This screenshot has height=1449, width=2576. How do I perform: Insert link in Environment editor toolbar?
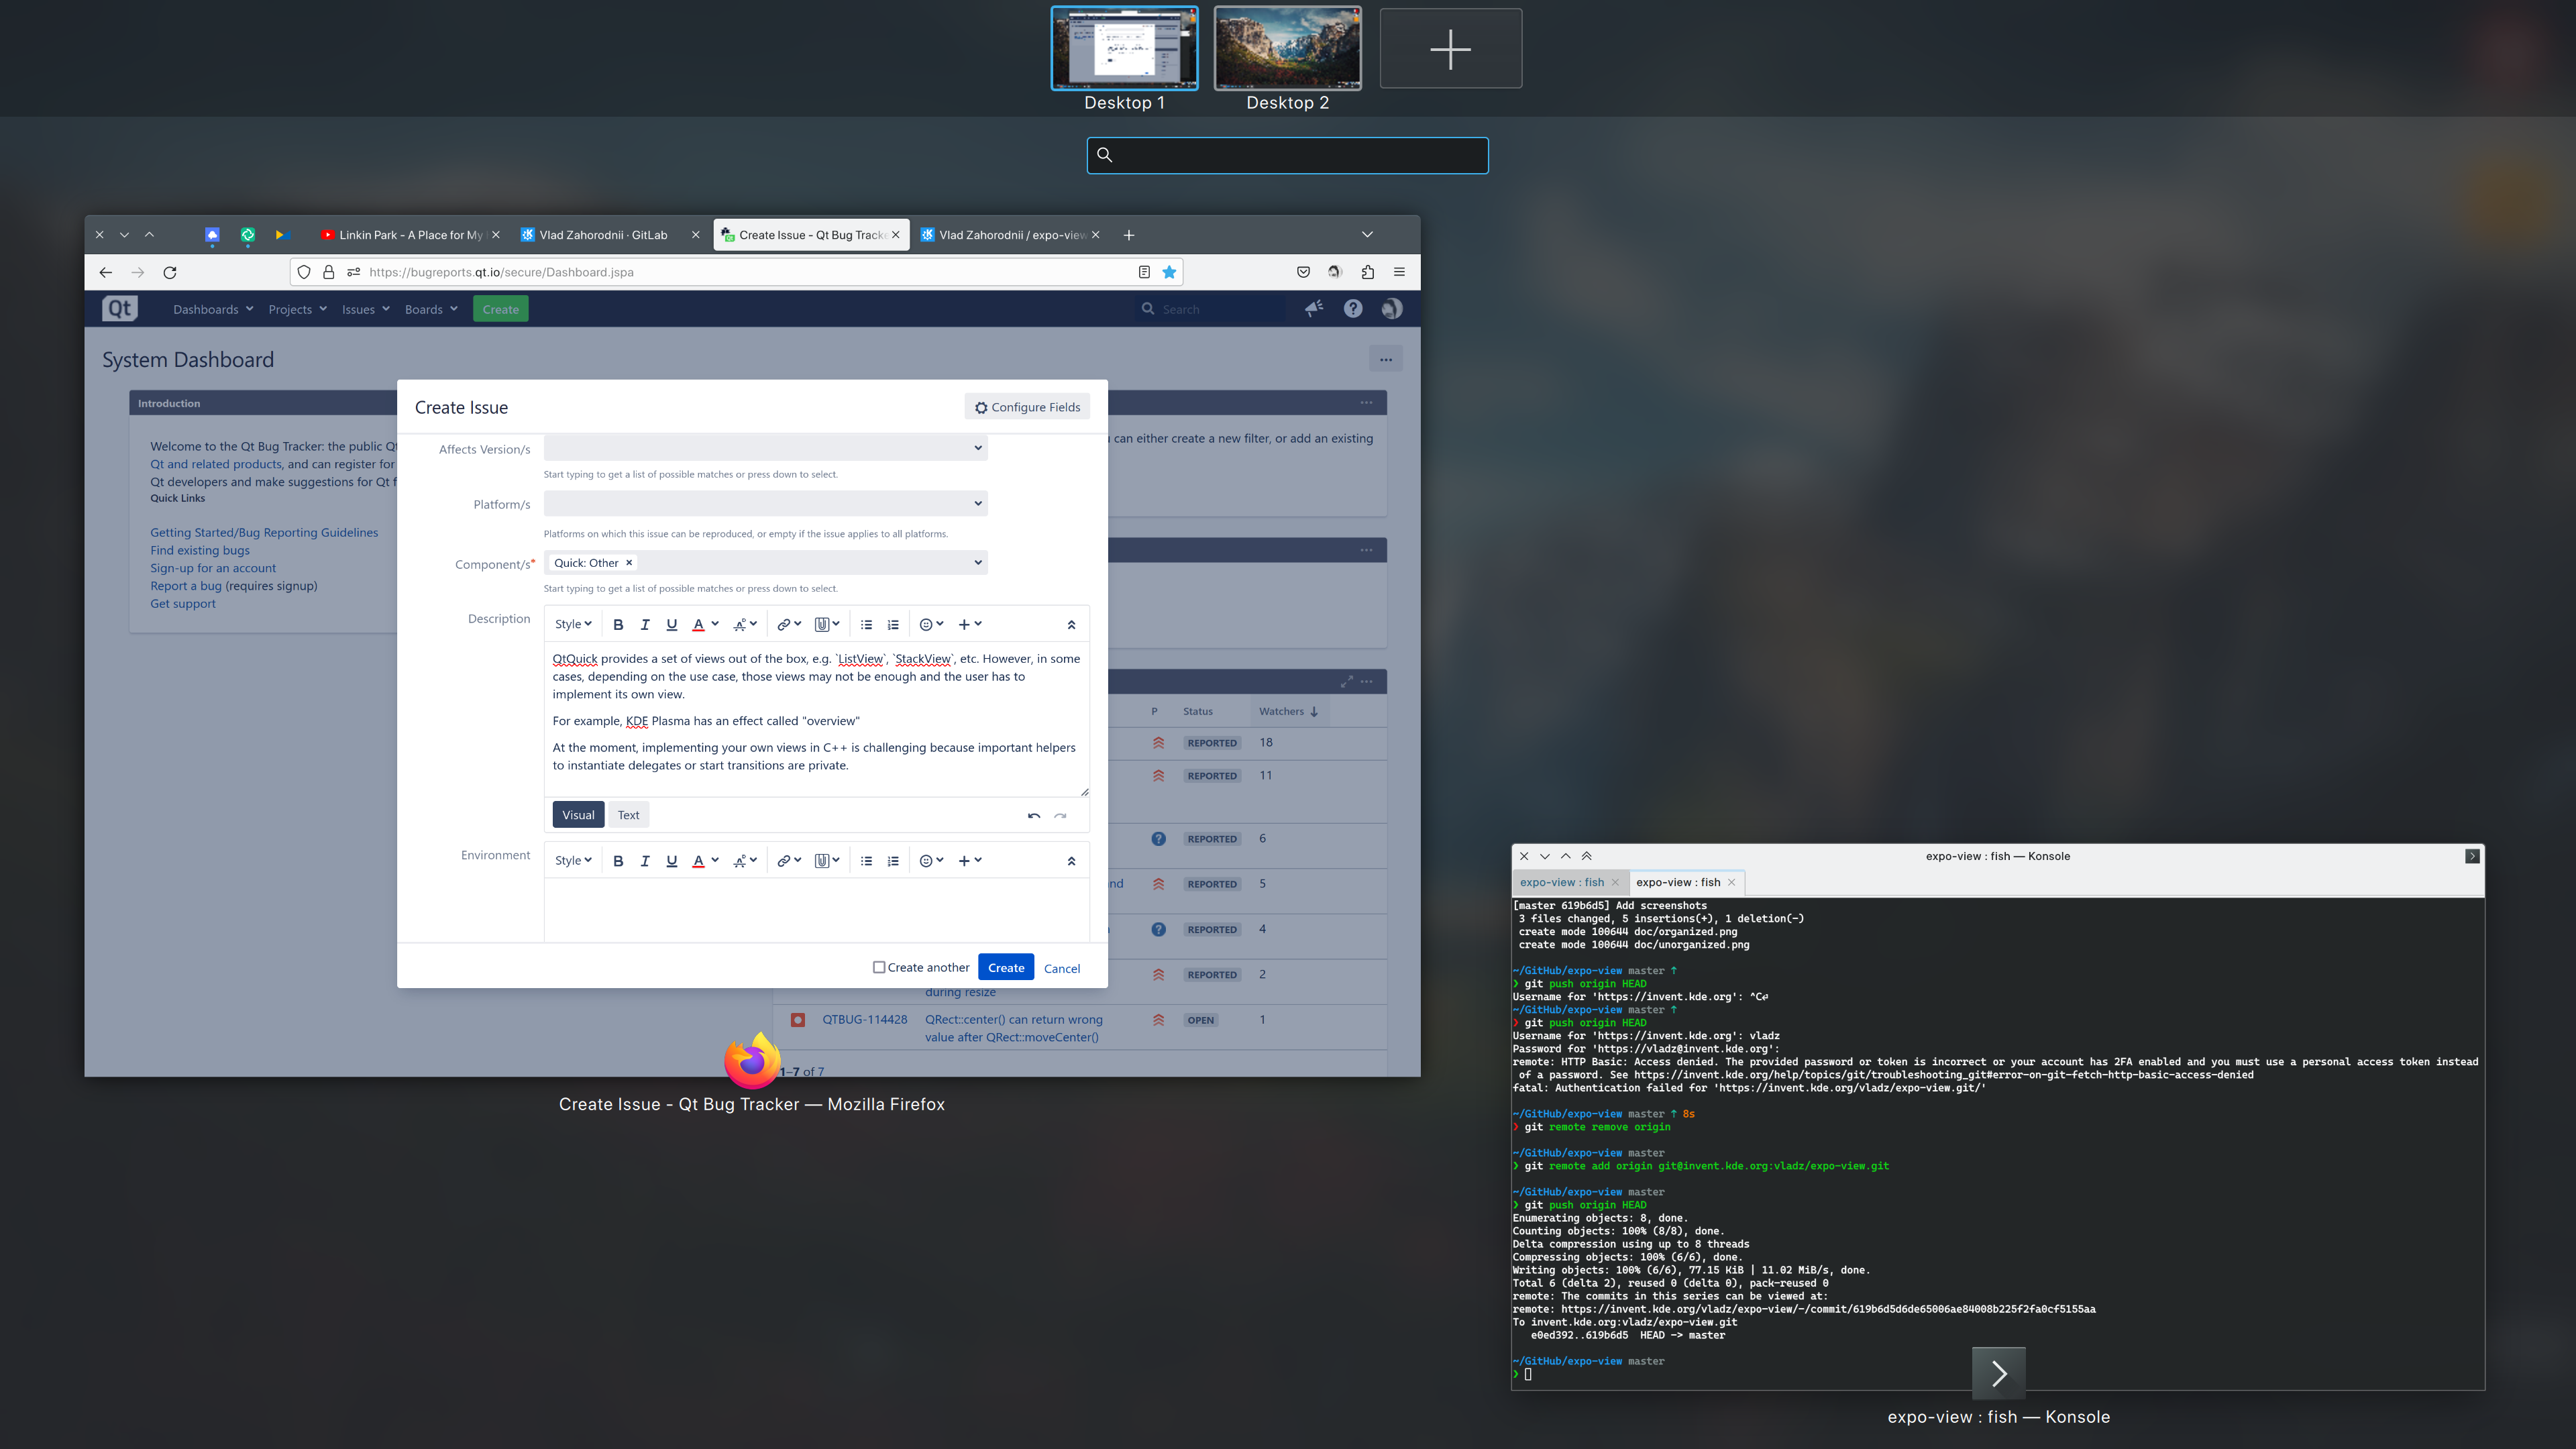(789, 860)
